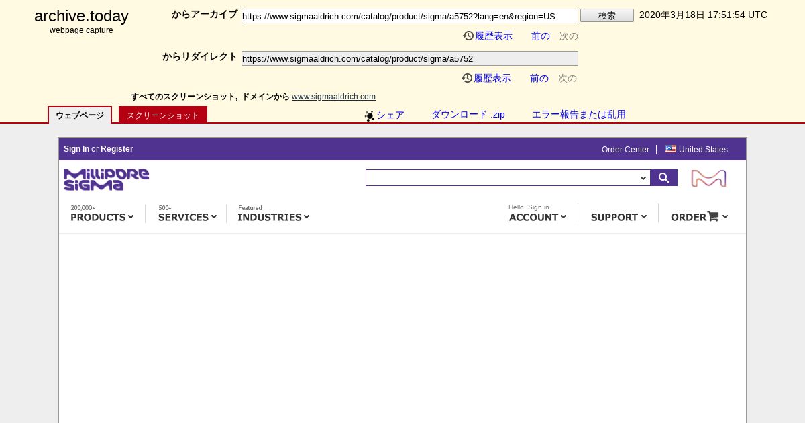
Task: Switch to the ウェブページ tab
Action: click(80, 115)
